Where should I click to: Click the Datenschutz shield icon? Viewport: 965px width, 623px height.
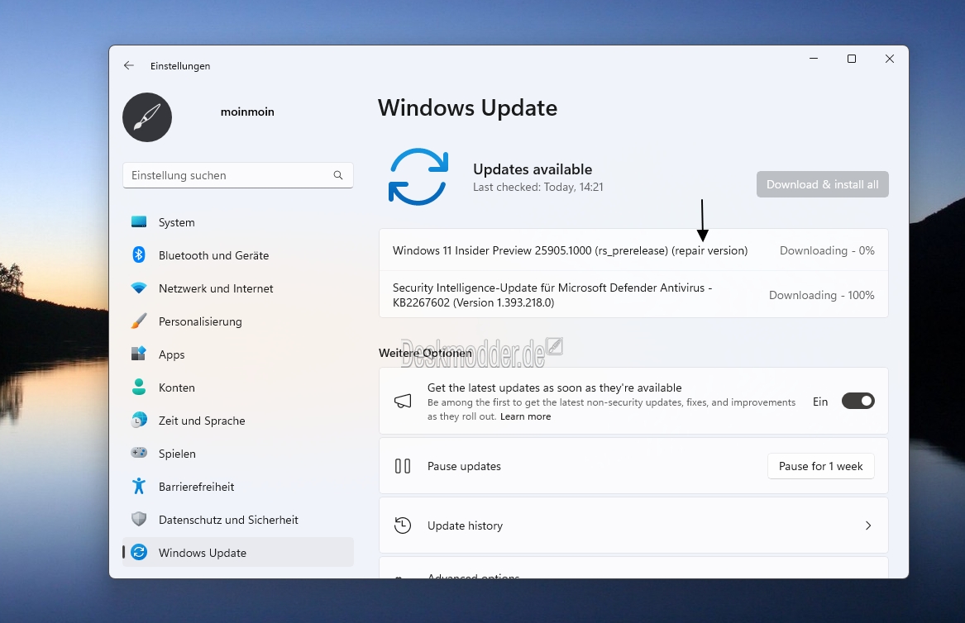click(x=139, y=519)
